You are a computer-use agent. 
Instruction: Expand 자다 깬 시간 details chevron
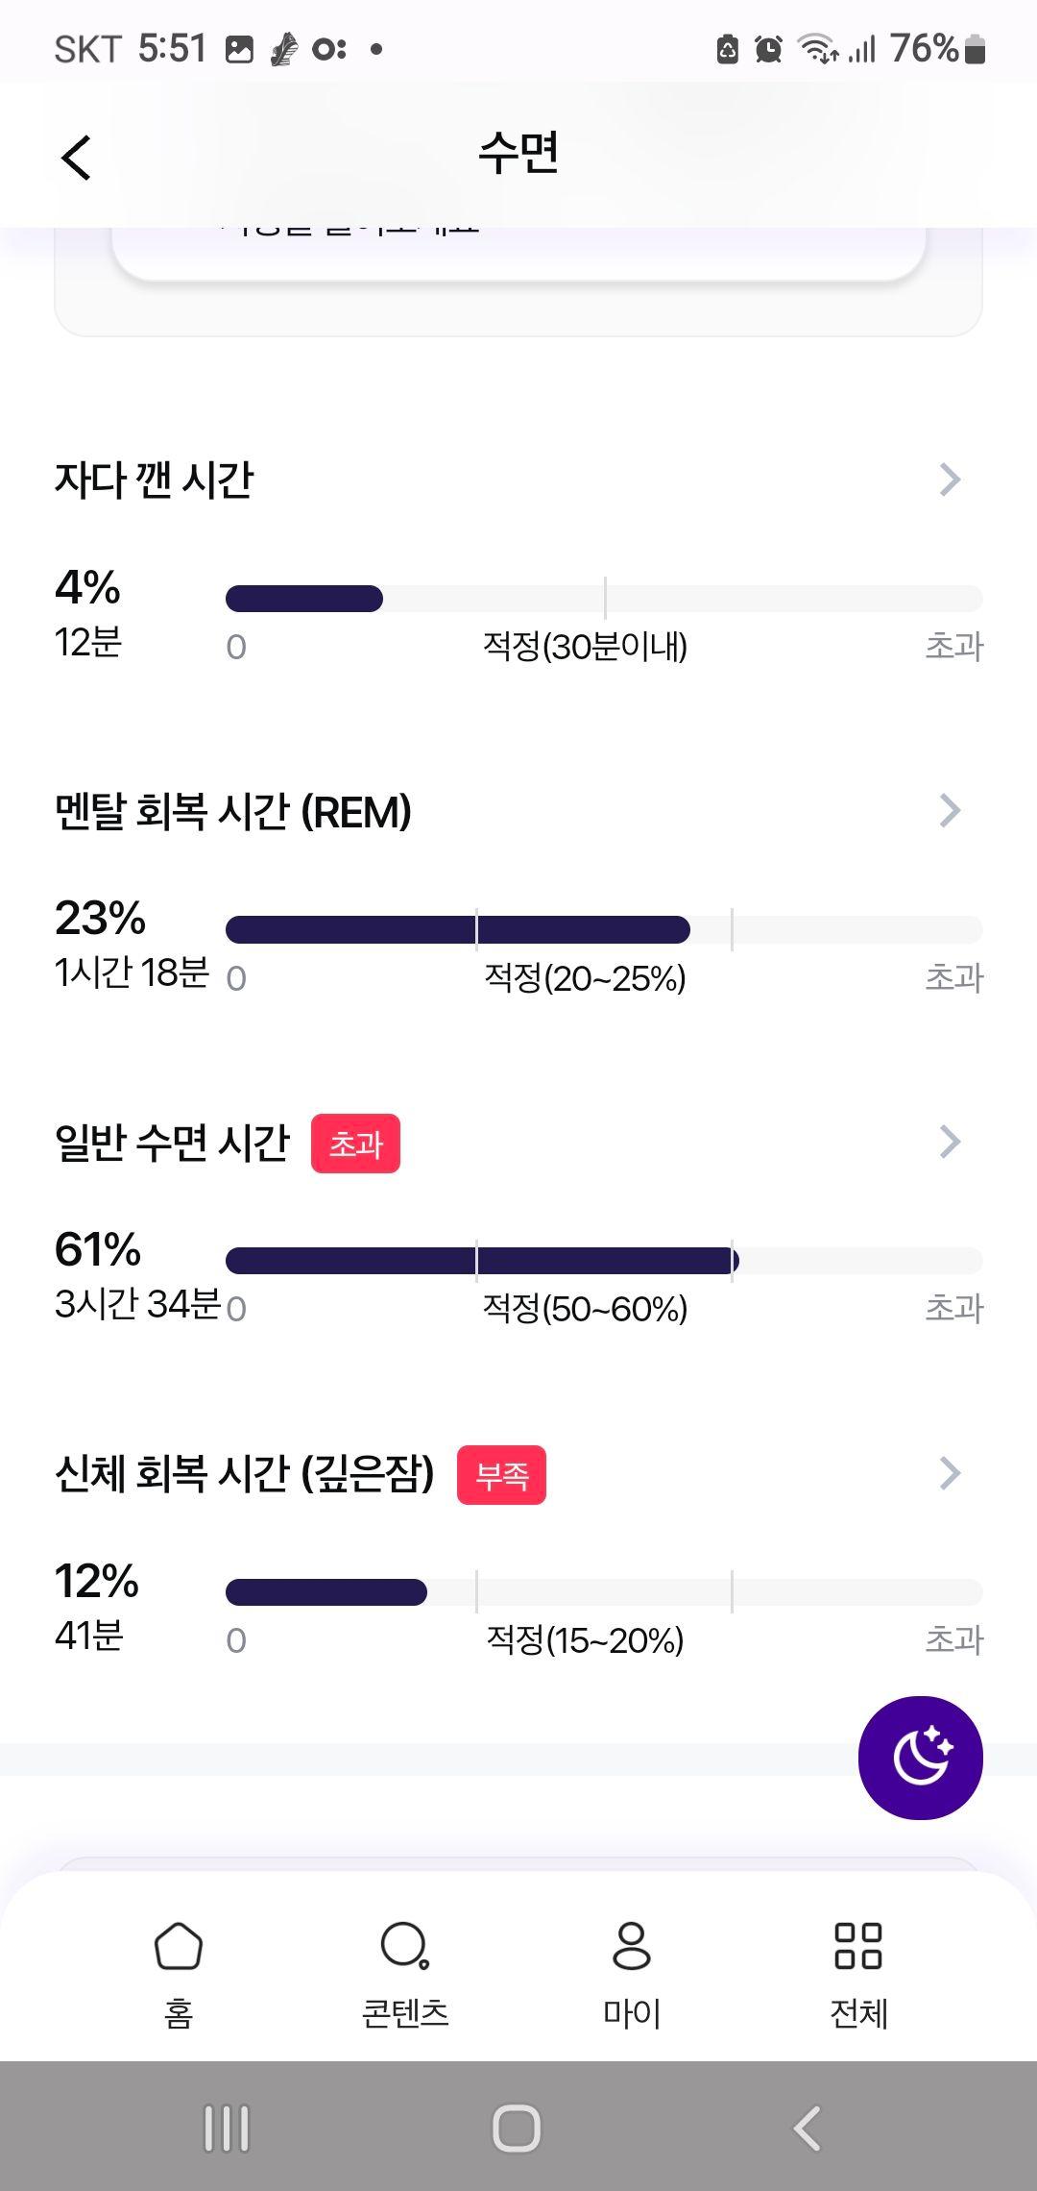pos(950,479)
